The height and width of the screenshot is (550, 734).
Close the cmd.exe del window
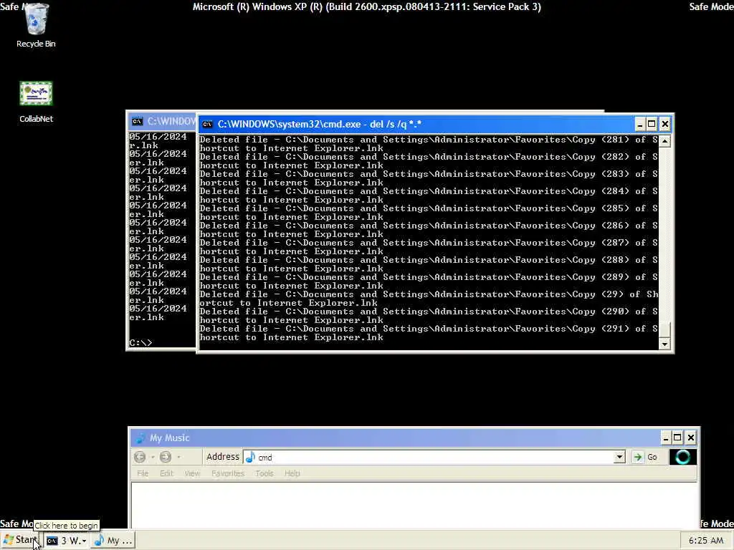point(664,125)
